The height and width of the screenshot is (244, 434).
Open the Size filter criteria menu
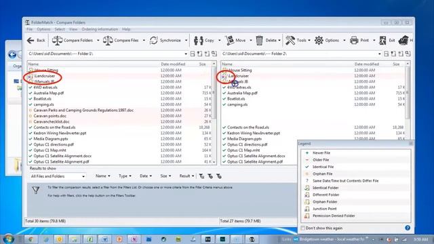click(165, 176)
